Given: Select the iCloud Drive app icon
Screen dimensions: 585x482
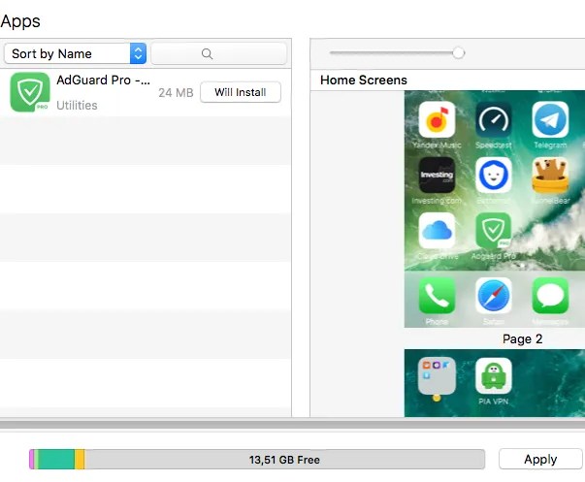Looking at the screenshot, I should 437,231.
